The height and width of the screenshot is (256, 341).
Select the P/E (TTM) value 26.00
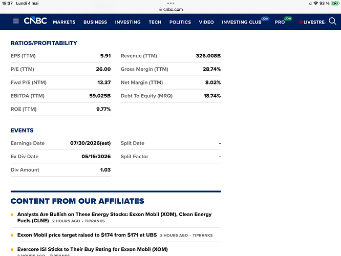[x=103, y=69]
